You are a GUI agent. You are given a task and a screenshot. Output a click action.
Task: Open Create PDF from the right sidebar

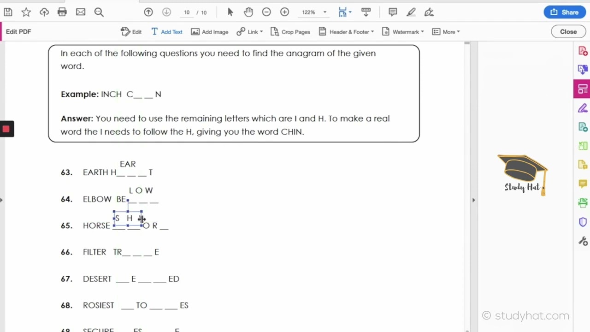(x=583, y=51)
